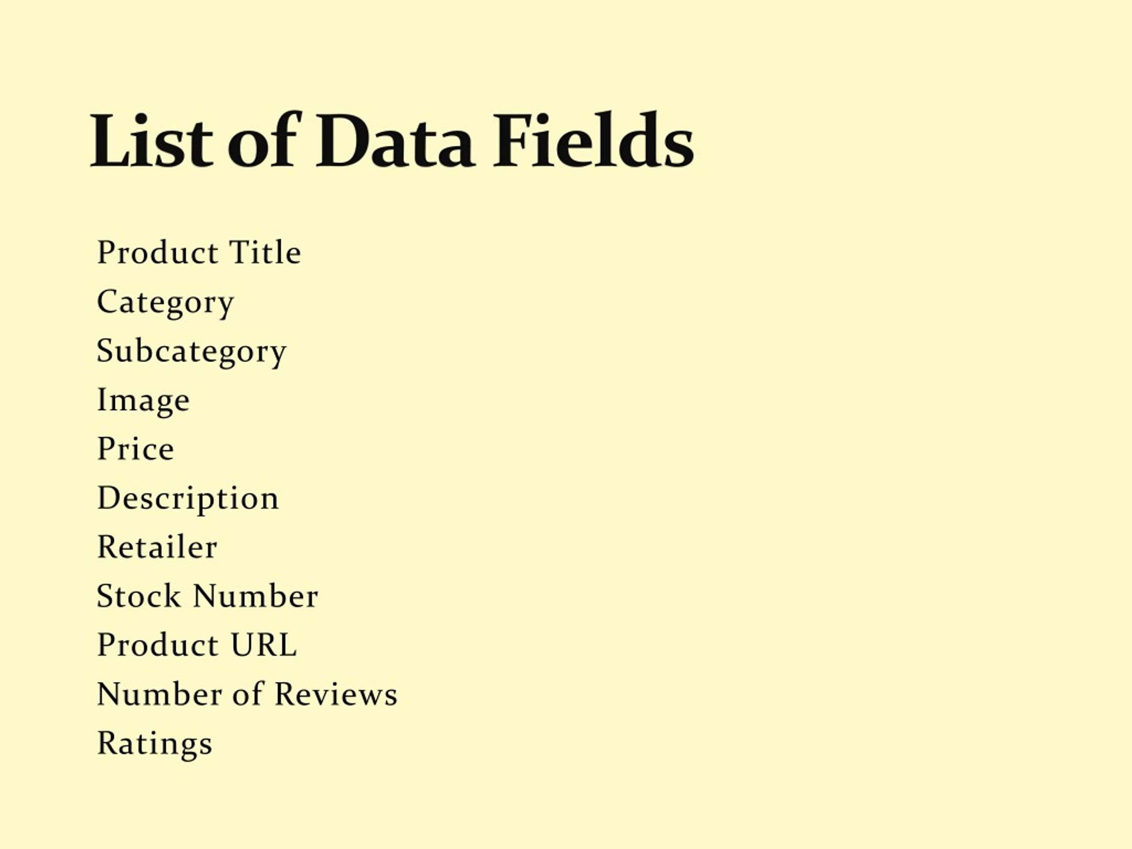1132x849 pixels.
Task: Click the word "Stock" in the list
Action: click(x=139, y=596)
